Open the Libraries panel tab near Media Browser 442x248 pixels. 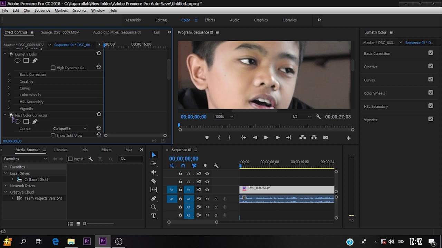coord(60,150)
